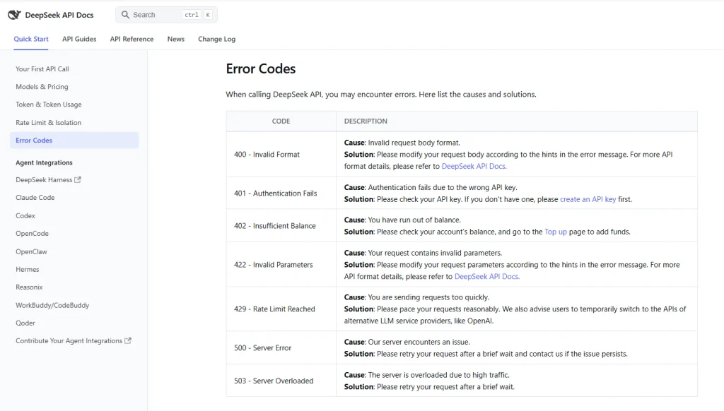Focus the Search input field
This screenshot has height=411, width=724.
[166, 15]
